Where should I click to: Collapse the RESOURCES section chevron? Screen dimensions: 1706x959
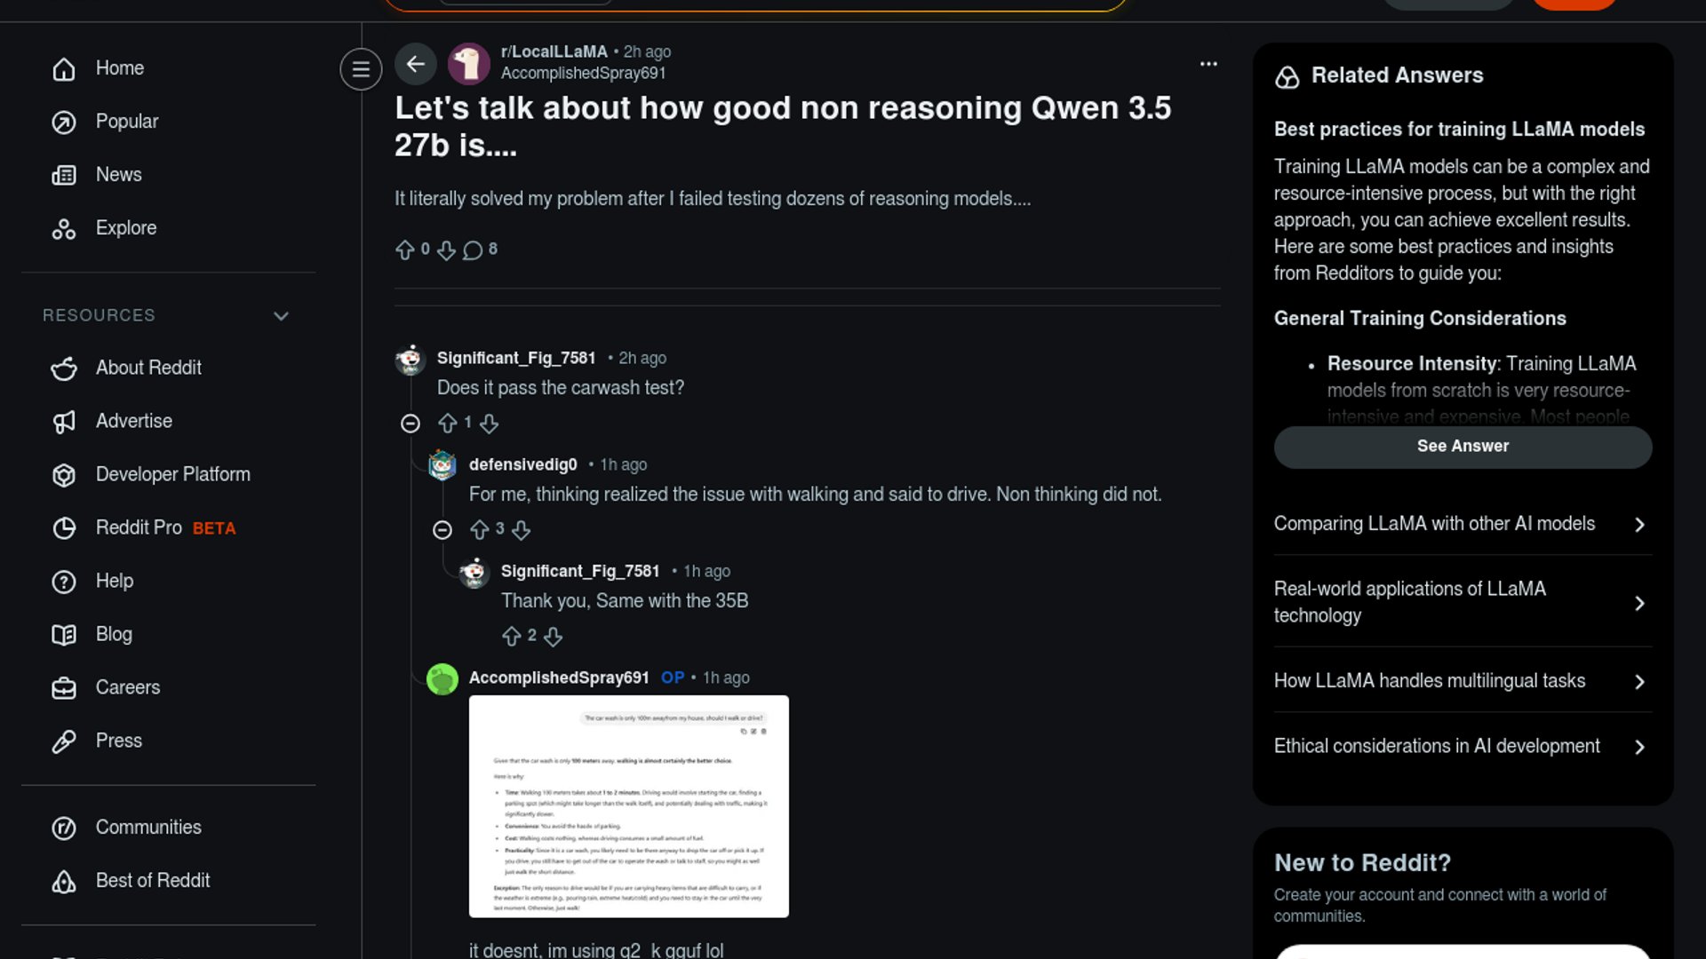(281, 316)
